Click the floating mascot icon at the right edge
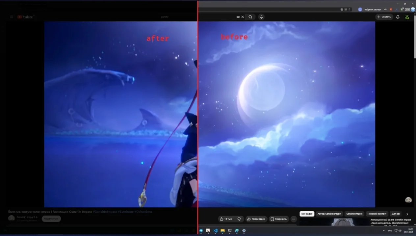This screenshot has height=236, width=416. [x=408, y=200]
